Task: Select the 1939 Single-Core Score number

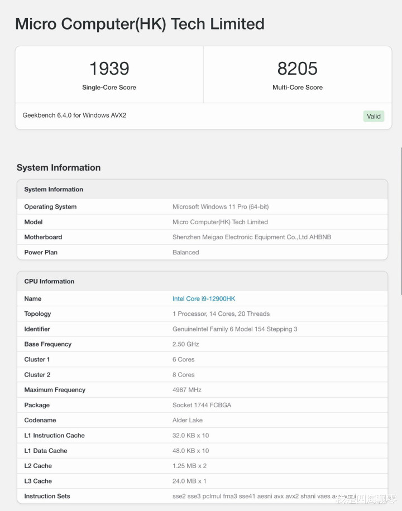Action: 109,69
